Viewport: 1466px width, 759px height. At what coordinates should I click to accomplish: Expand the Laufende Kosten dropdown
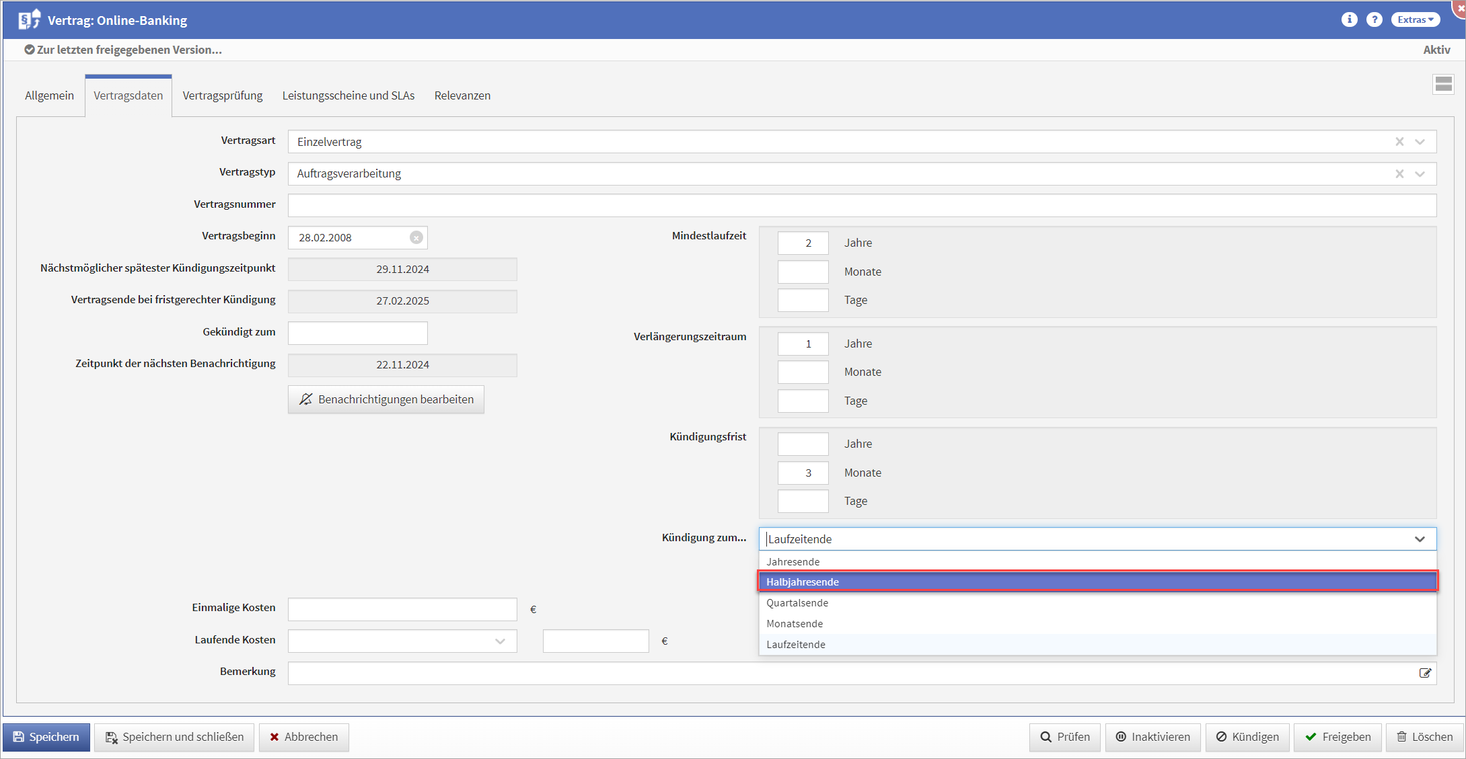click(x=500, y=641)
